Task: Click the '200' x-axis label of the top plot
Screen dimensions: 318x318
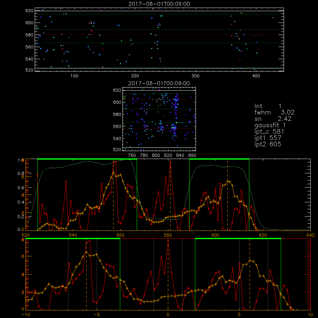Action: point(135,76)
